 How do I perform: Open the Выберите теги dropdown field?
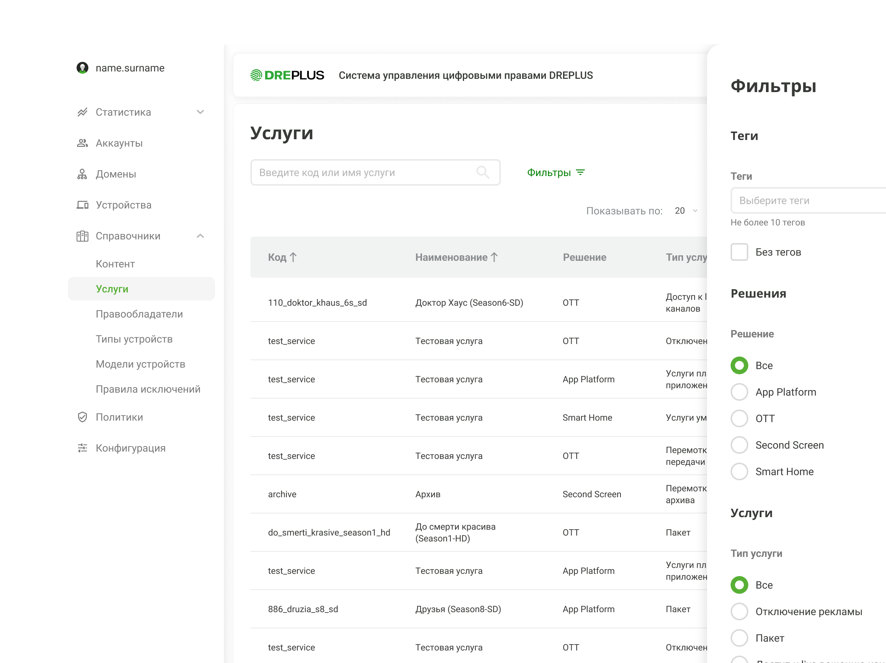(808, 200)
